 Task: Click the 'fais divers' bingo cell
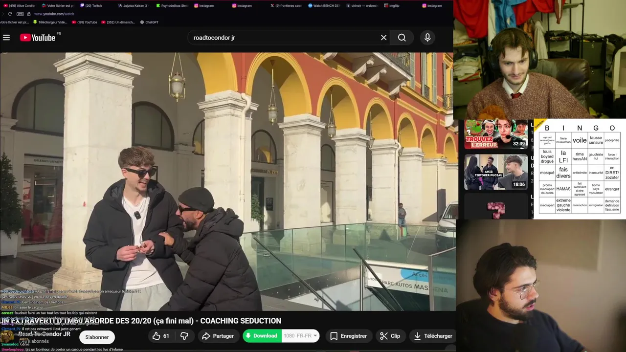point(563,173)
